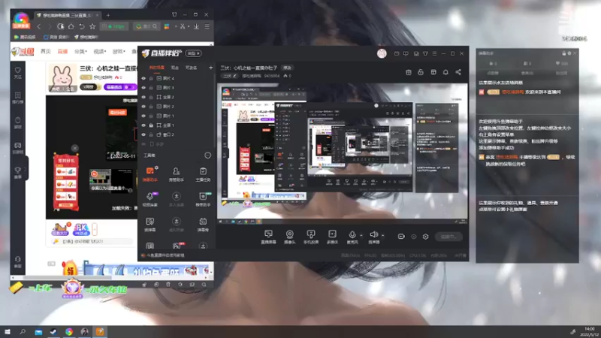Add a screen capture source

[268, 237]
